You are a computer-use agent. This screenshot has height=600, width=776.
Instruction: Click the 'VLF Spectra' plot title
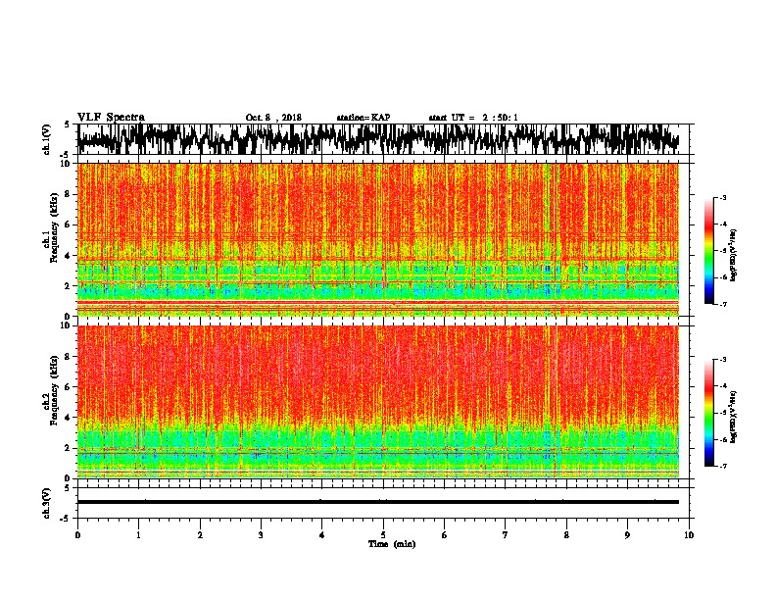coord(111,118)
